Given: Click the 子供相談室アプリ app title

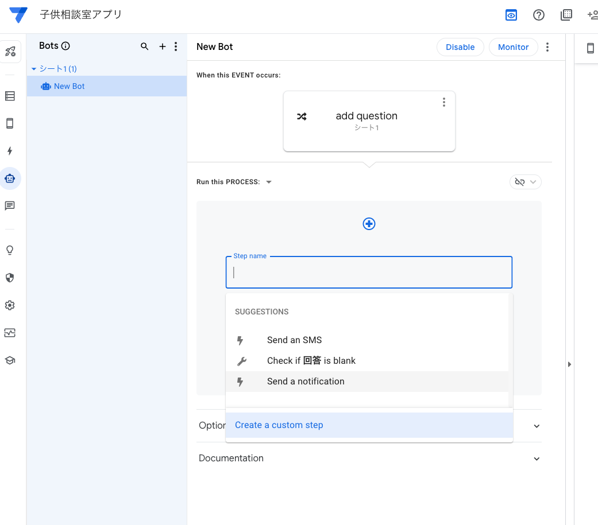Looking at the screenshot, I should click(x=81, y=14).
